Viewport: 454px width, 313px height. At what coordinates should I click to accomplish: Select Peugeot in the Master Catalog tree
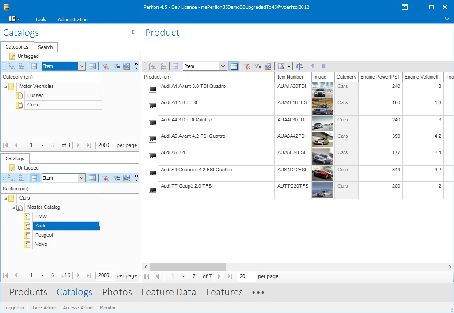pos(66,235)
